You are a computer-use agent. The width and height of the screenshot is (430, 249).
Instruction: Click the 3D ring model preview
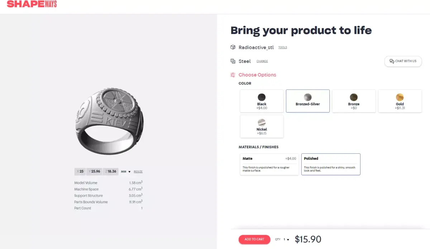pyautogui.click(x=109, y=121)
